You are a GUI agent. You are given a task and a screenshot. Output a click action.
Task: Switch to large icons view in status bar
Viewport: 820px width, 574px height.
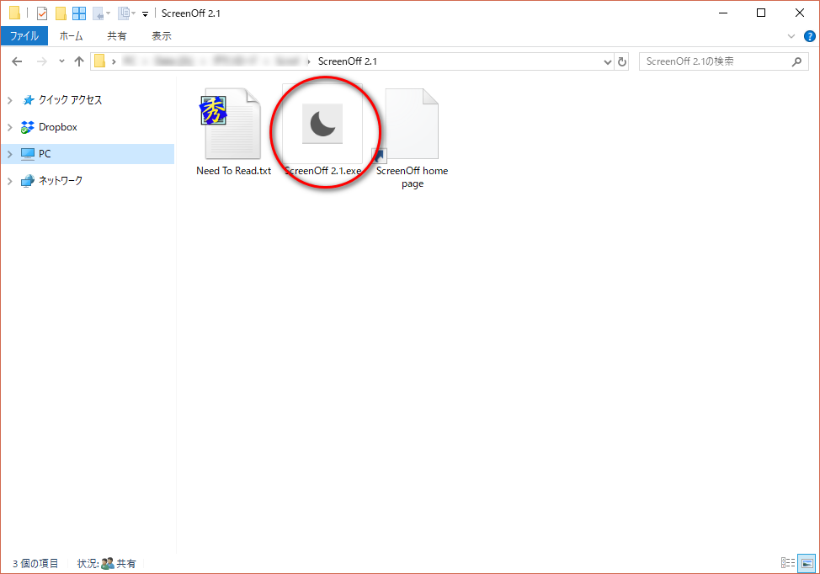pyautogui.click(x=807, y=563)
